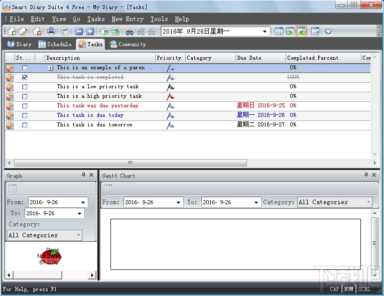Check the 'due today' task checkbox
The image size is (384, 296).
(25, 115)
